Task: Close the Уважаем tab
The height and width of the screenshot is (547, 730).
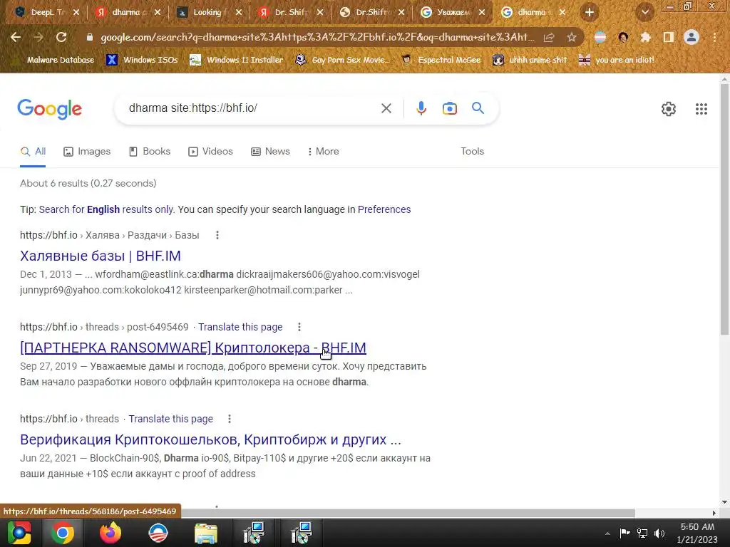Action: (482, 12)
